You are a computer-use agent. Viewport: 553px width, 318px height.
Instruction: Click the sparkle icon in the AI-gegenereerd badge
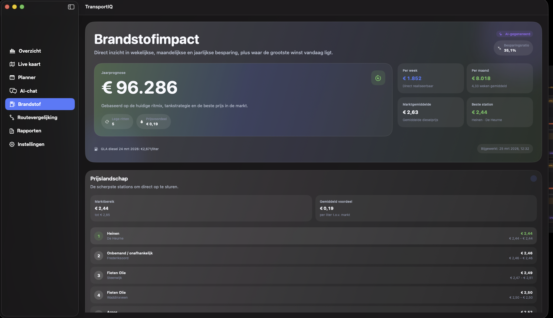[x=500, y=34]
